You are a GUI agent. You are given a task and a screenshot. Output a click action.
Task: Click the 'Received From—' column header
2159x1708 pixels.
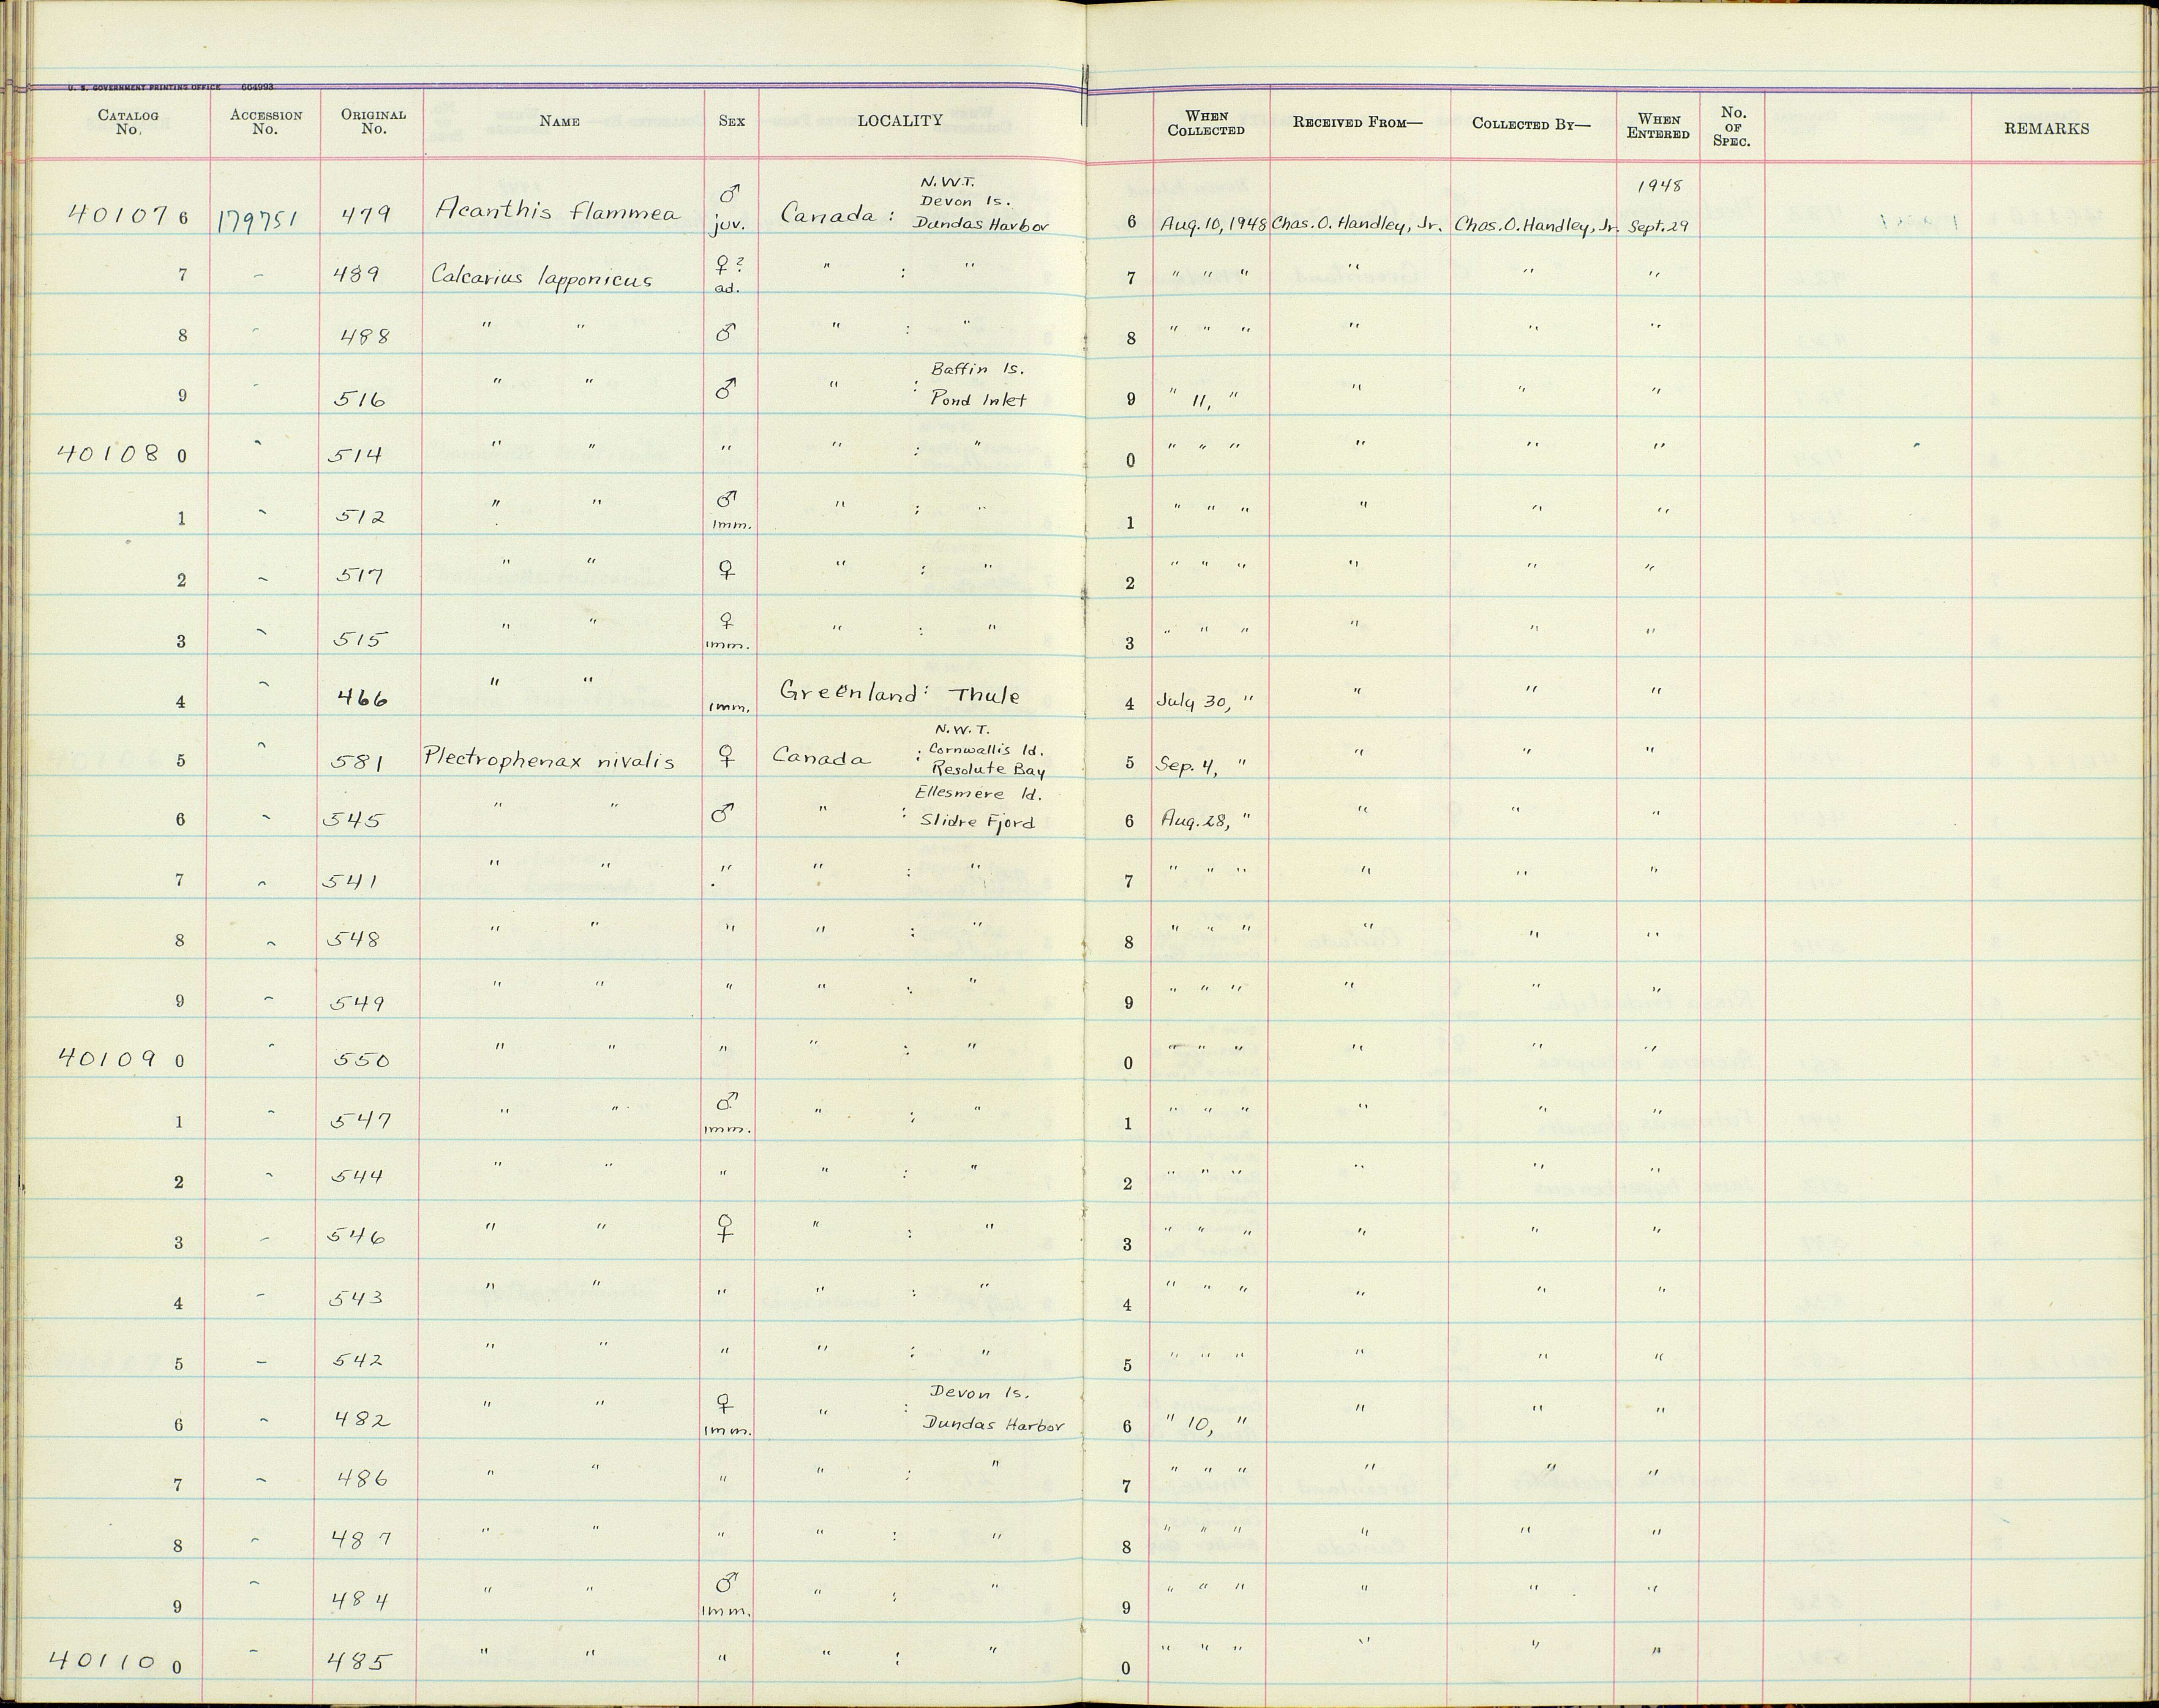pyautogui.click(x=1357, y=123)
